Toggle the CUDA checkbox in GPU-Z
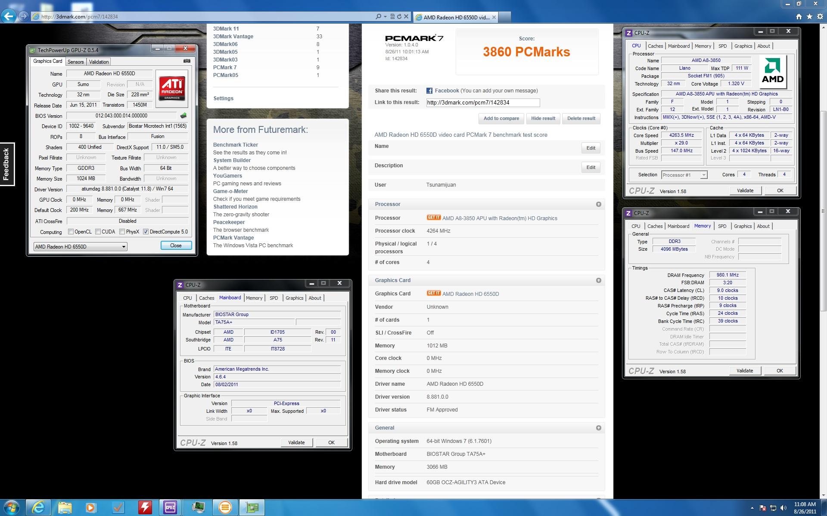827x516 pixels. pyautogui.click(x=98, y=231)
